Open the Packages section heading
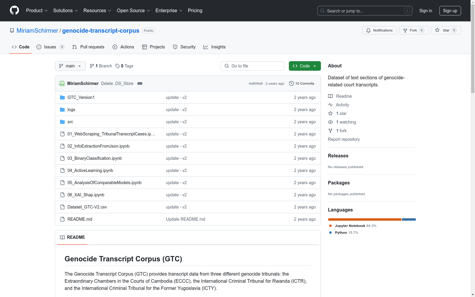 coord(339,183)
